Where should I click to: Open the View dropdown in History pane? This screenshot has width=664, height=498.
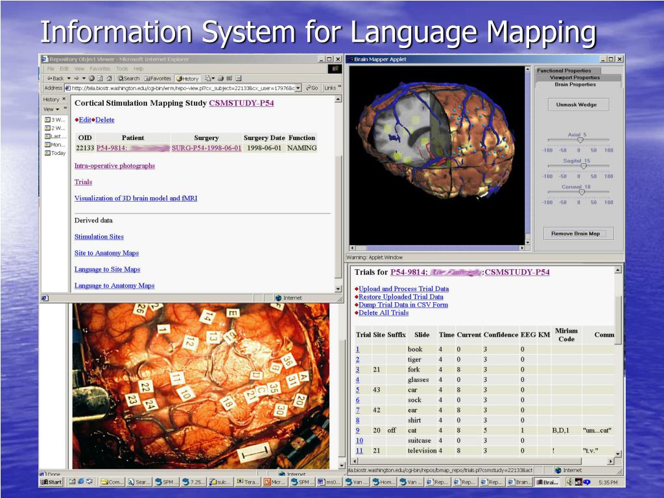coord(51,109)
